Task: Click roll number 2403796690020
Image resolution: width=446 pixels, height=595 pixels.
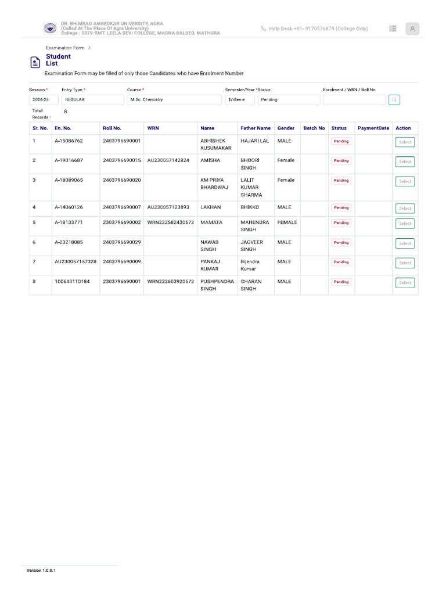Action: pos(122,180)
